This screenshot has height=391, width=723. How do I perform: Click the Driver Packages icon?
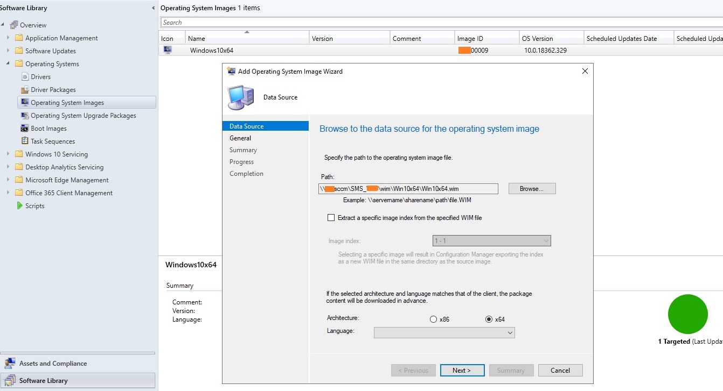(25, 90)
